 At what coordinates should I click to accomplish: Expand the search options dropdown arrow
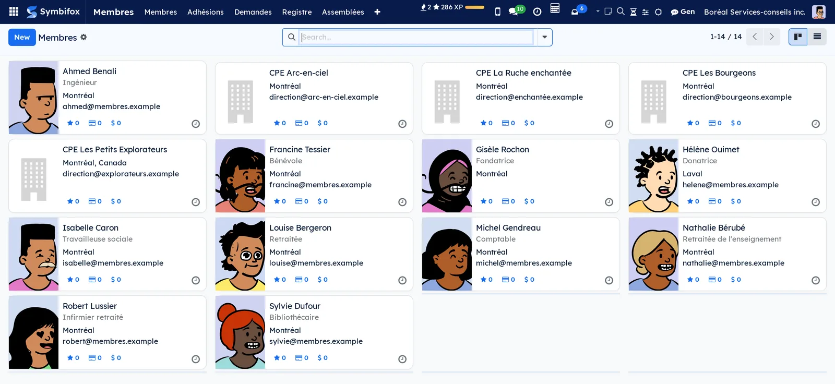[544, 37]
